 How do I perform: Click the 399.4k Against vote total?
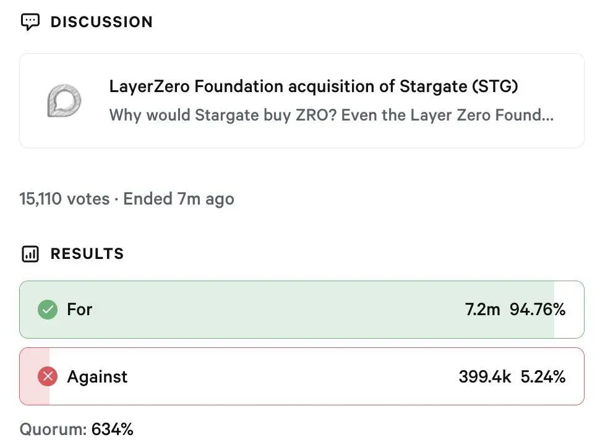[x=485, y=376]
